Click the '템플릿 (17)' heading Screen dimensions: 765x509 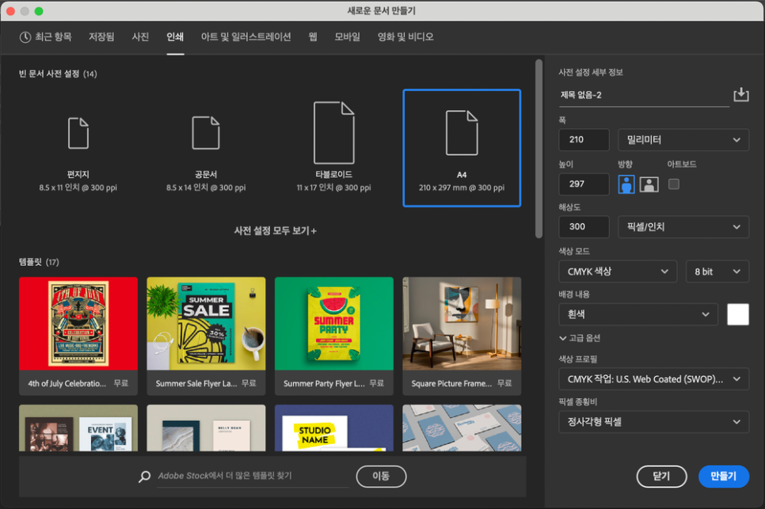tap(39, 262)
